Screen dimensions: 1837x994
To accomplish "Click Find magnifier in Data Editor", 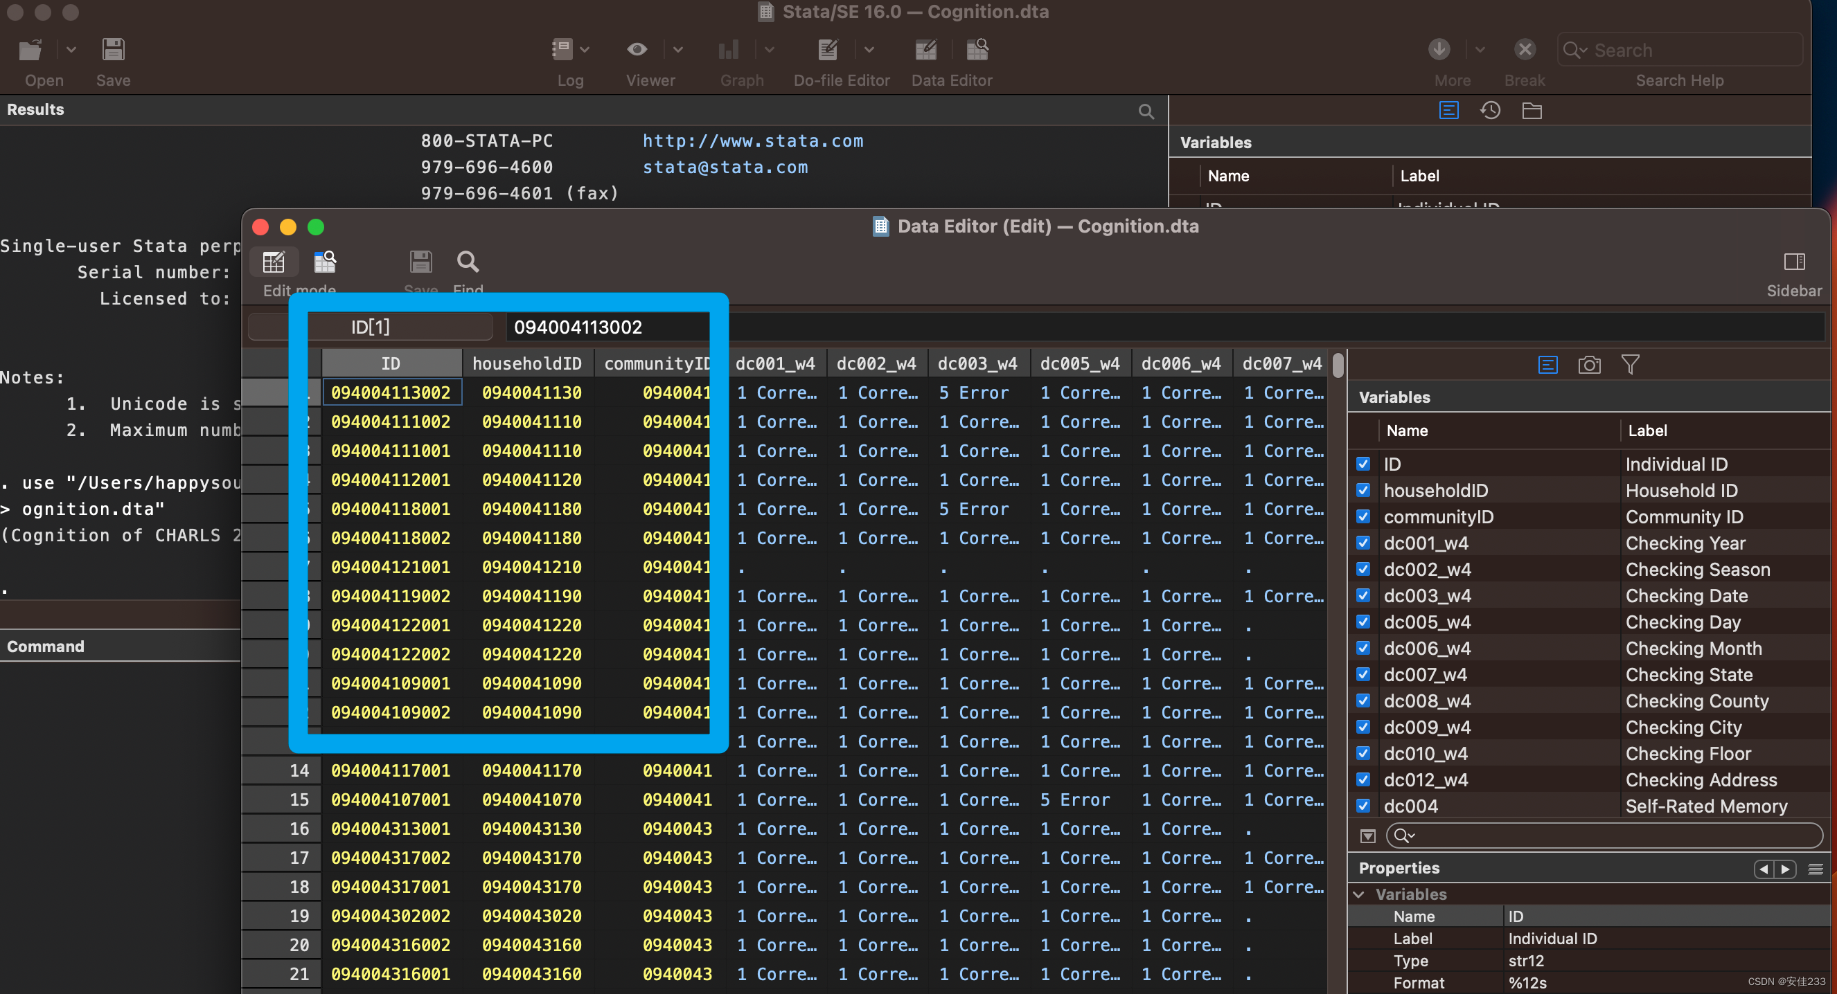I will pos(468,262).
